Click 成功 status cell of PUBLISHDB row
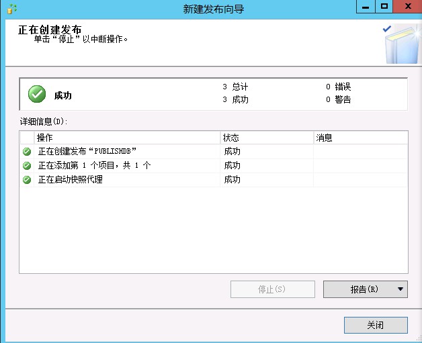422x343 pixels. point(233,152)
